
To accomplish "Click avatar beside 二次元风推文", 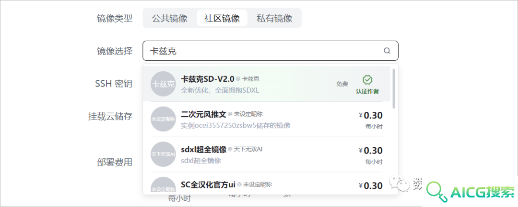I will coord(163,119).
